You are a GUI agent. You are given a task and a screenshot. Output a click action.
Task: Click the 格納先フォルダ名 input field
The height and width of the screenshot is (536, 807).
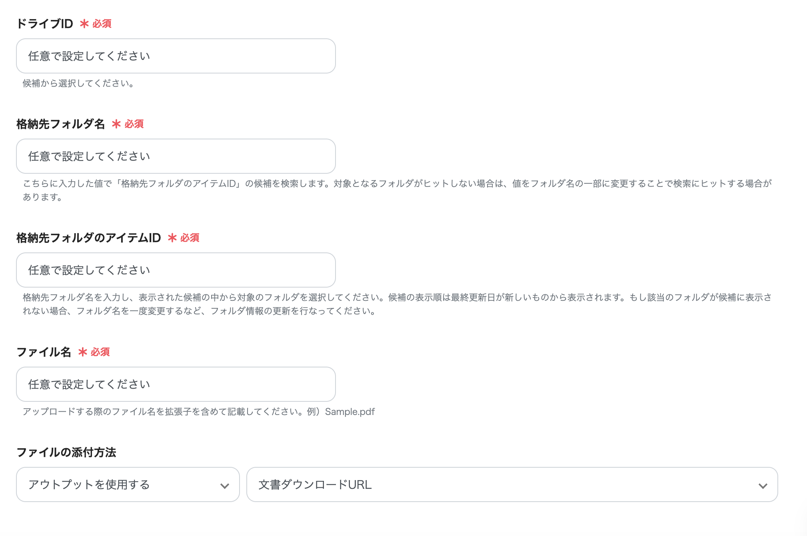pyautogui.click(x=175, y=156)
